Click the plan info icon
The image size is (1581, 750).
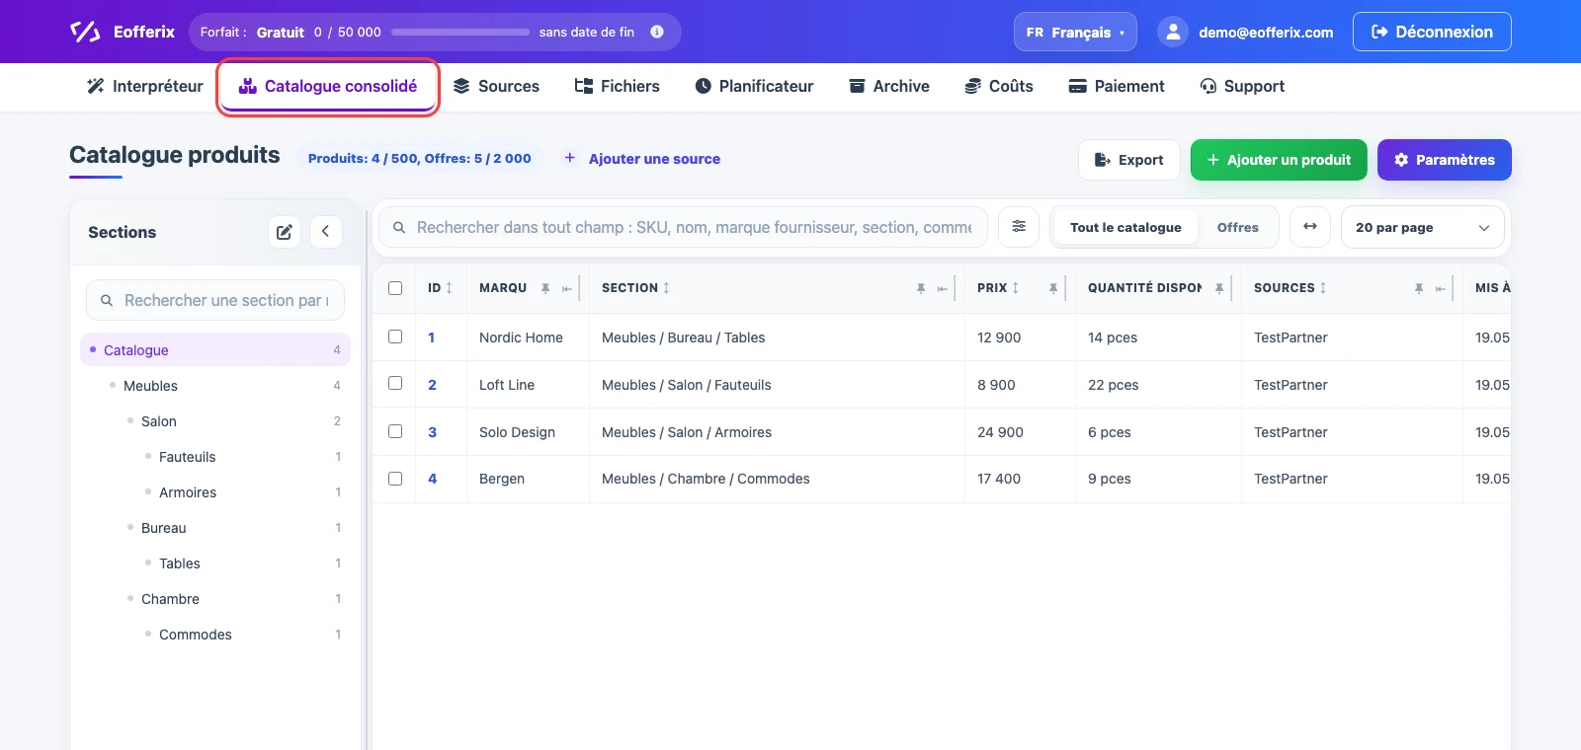(x=657, y=32)
